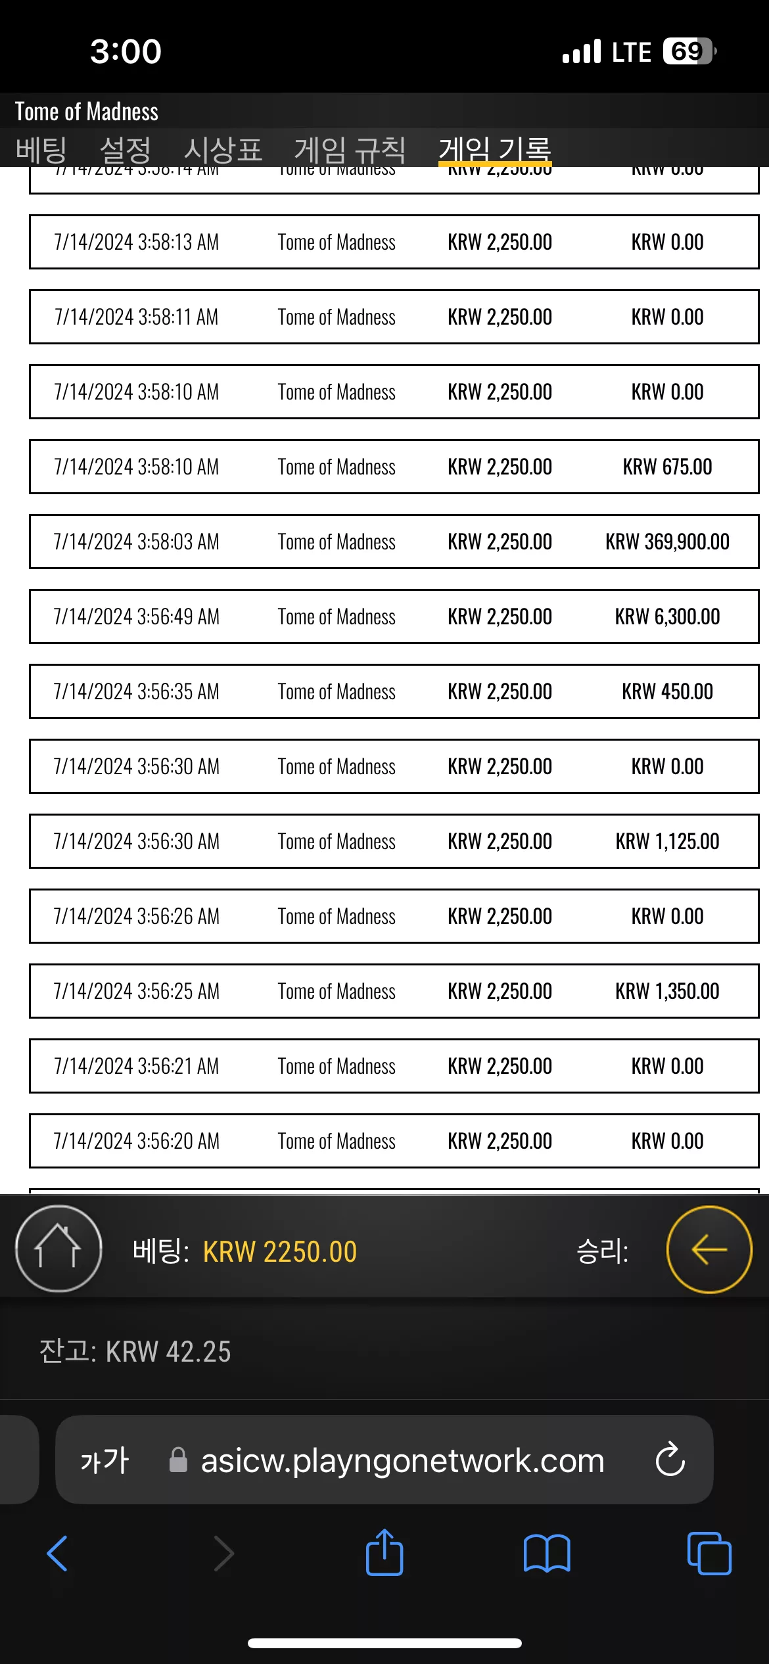Open the 3:56:49 AM game record

[x=394, y=616]
